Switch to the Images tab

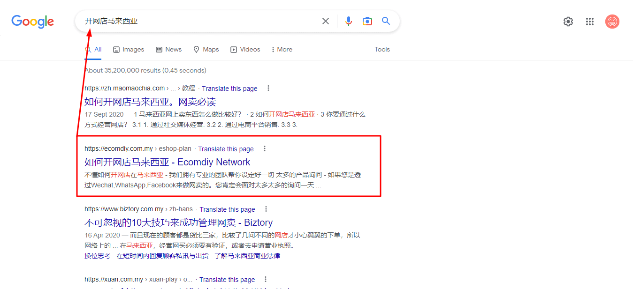tap(129, 49)
